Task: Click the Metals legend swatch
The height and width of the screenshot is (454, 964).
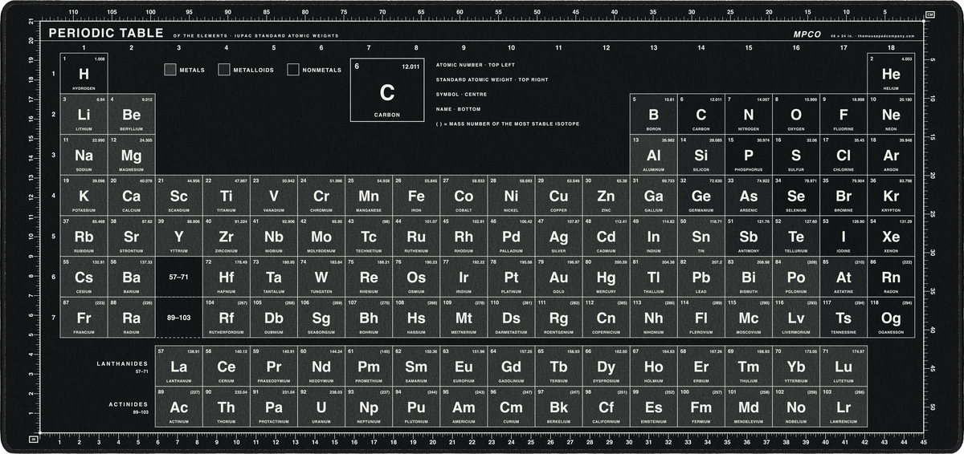Action: point(170,70)
